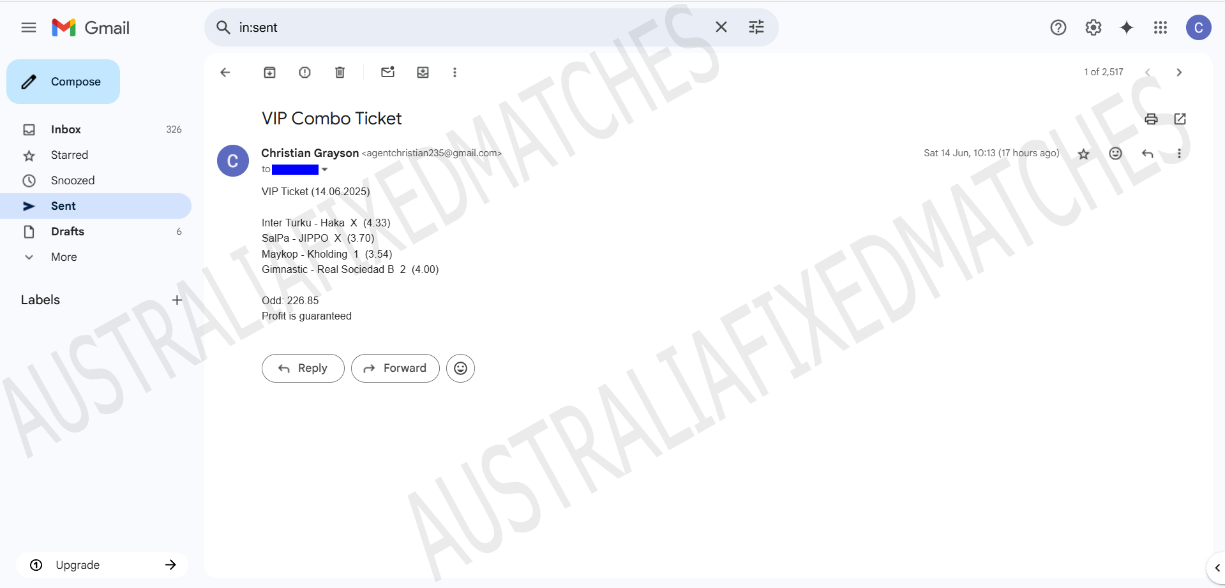Clear the in:sent search query

(721, 27)
